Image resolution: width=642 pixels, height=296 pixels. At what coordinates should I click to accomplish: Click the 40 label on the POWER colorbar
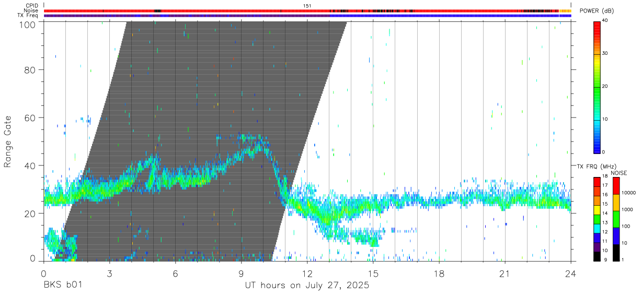click(605, 21)
